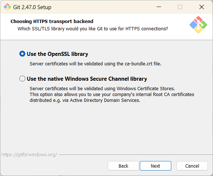This screenshot has height=176, width=213.
Task: Click 'Use the native Windows Secure Channel library' label
Action: pyautogui.click(x=87, y=79)
